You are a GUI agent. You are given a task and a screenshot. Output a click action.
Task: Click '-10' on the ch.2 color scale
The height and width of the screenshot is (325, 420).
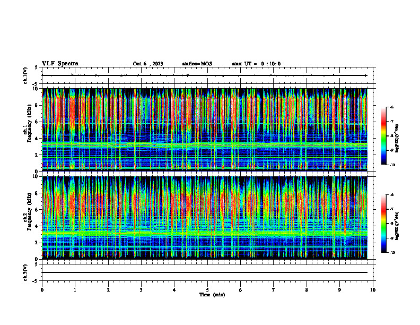pos(392,253)
